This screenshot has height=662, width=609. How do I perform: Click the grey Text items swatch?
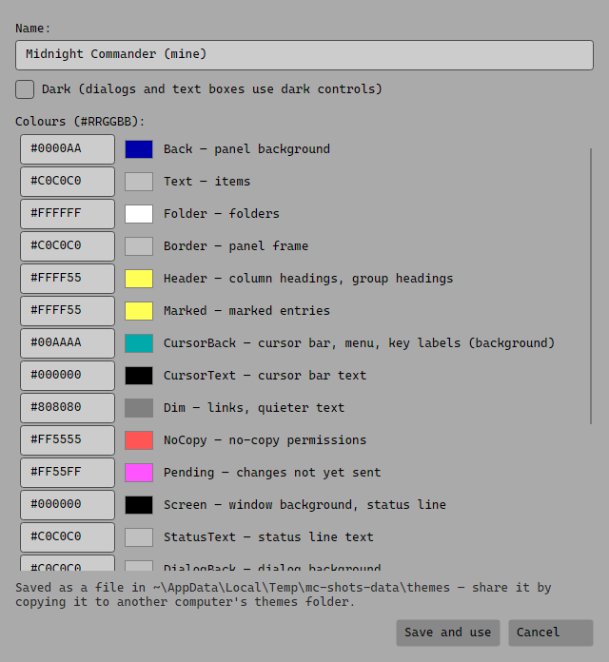[139, 182]
